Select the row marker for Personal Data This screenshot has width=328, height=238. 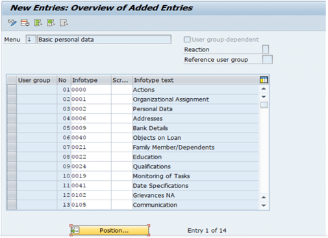pos(12,109)
